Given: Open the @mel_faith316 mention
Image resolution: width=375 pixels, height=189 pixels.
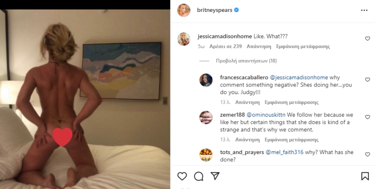Looking at the screenshot, I should [285, 152].
